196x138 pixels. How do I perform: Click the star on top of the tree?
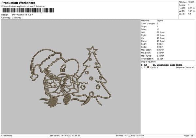(92, 50)
